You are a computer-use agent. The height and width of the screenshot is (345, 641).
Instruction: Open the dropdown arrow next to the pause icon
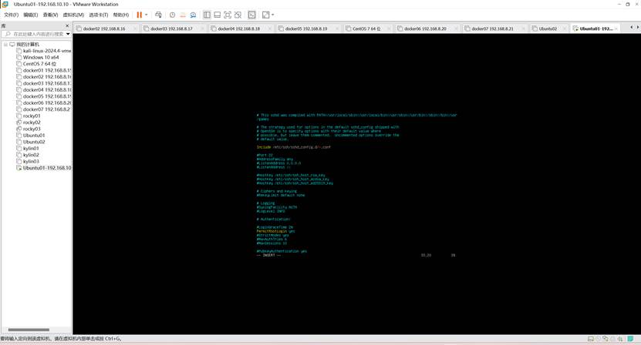[146, 15]
